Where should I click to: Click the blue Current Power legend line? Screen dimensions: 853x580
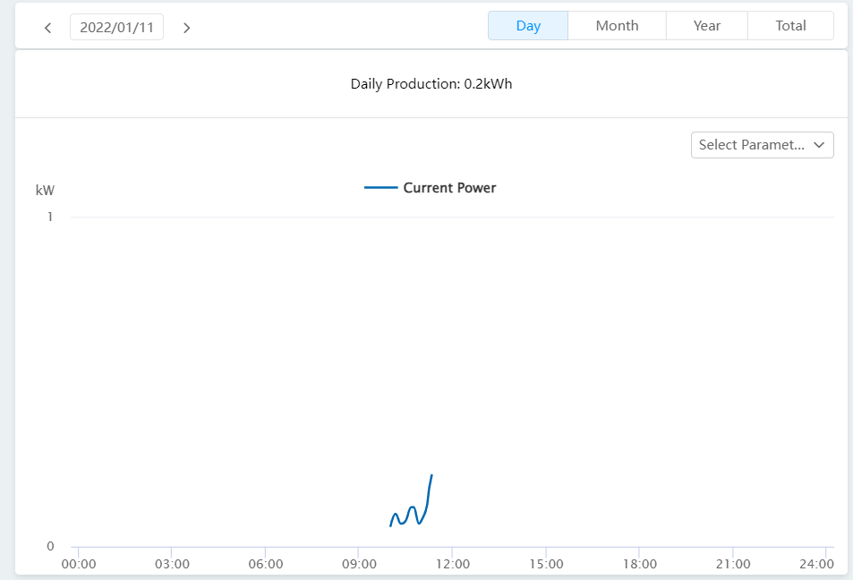pyautogui.click(x=380, y=188)
